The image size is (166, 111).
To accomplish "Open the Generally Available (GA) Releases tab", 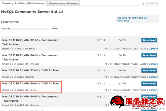I will point(23,3).
